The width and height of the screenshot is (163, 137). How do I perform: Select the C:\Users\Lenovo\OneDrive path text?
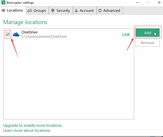point(44,37)
